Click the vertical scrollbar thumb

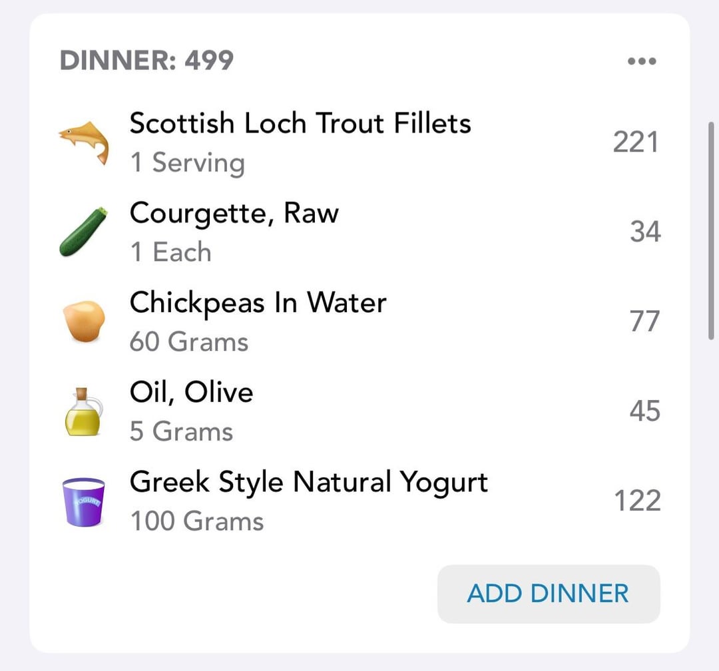click(x=711, y=231)
